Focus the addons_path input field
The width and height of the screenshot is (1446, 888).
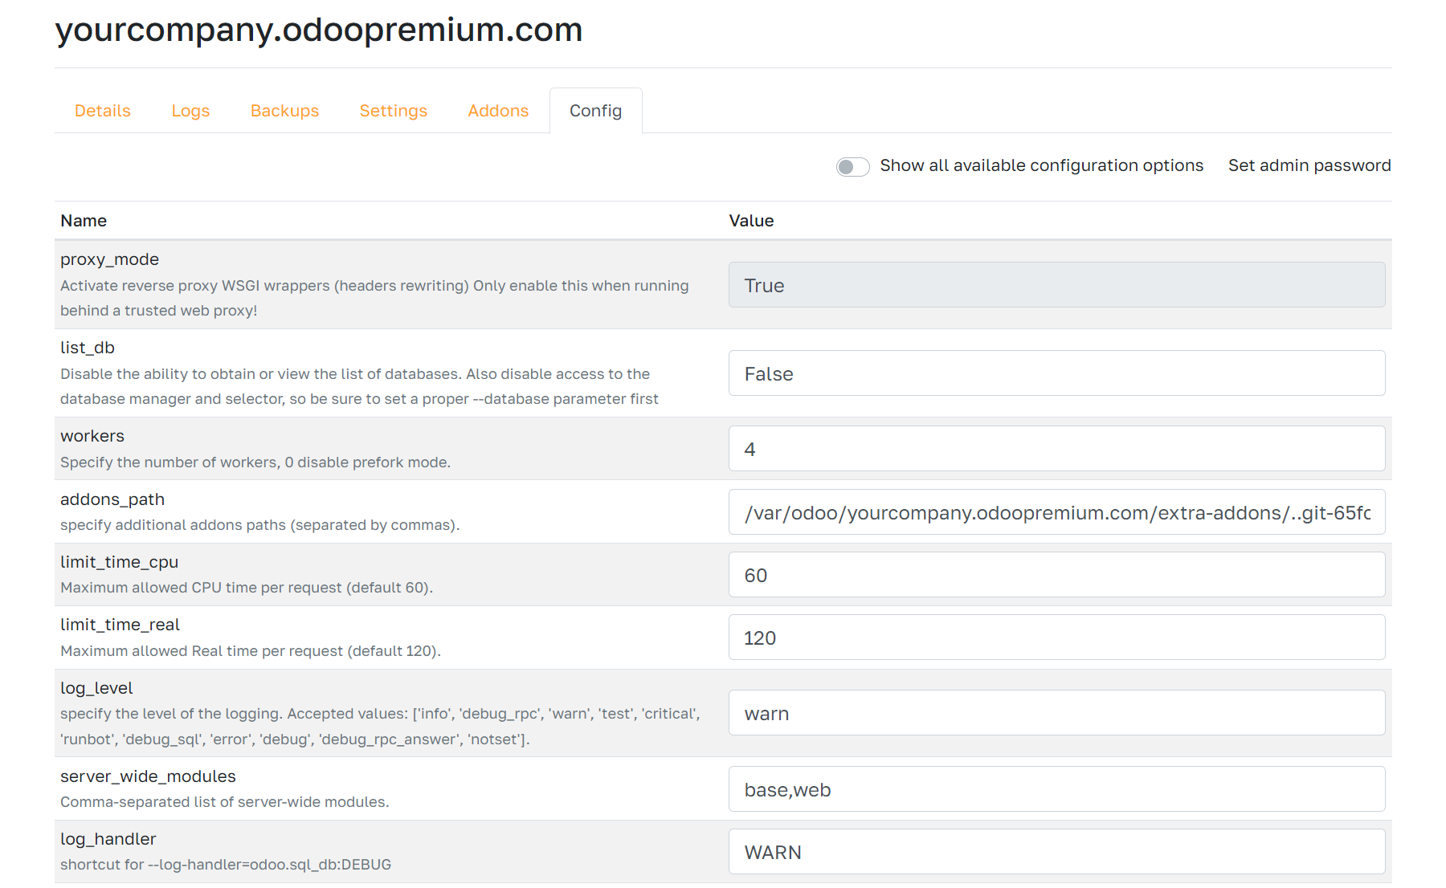[1056, 512]
